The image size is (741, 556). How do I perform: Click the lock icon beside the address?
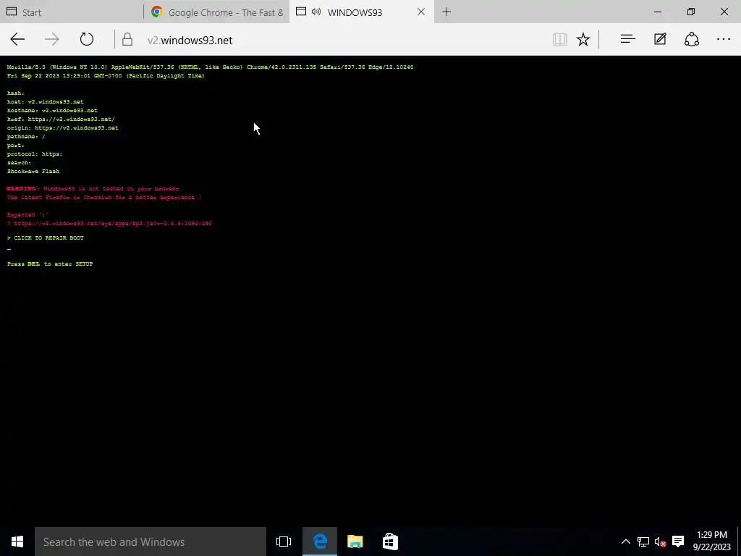point(127,40)
